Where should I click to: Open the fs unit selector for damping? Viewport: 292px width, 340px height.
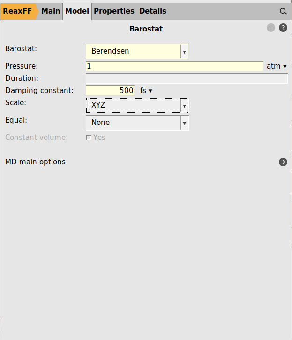pos(146,91)
